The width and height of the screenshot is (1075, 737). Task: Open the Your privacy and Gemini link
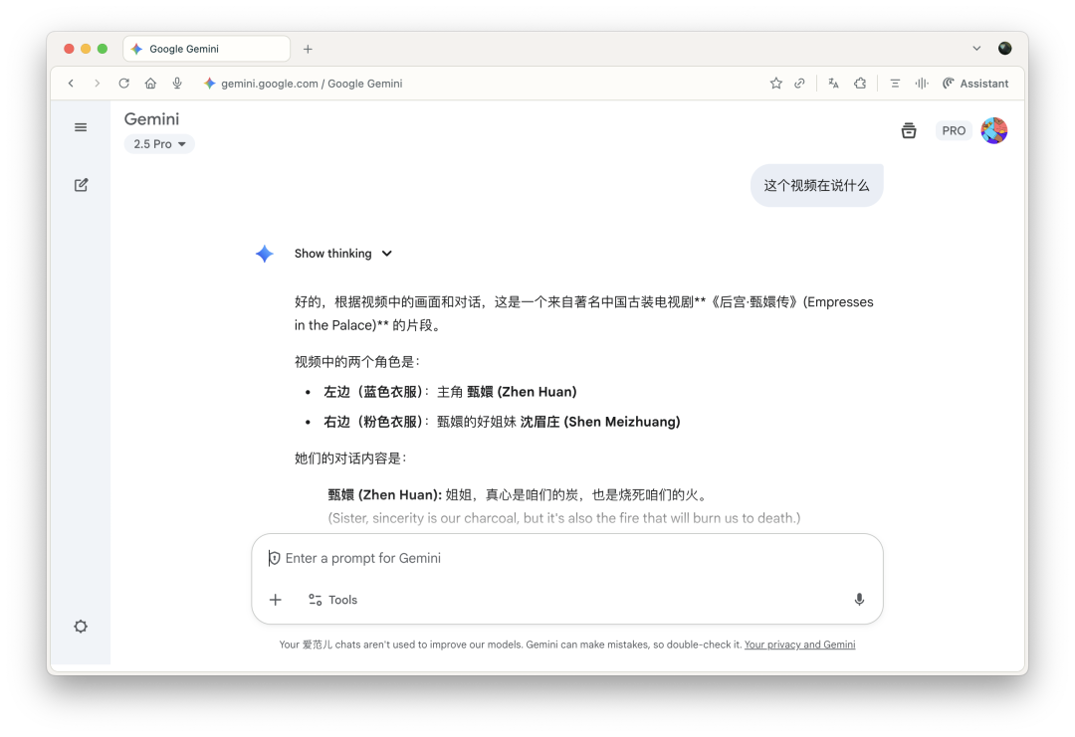799,645
